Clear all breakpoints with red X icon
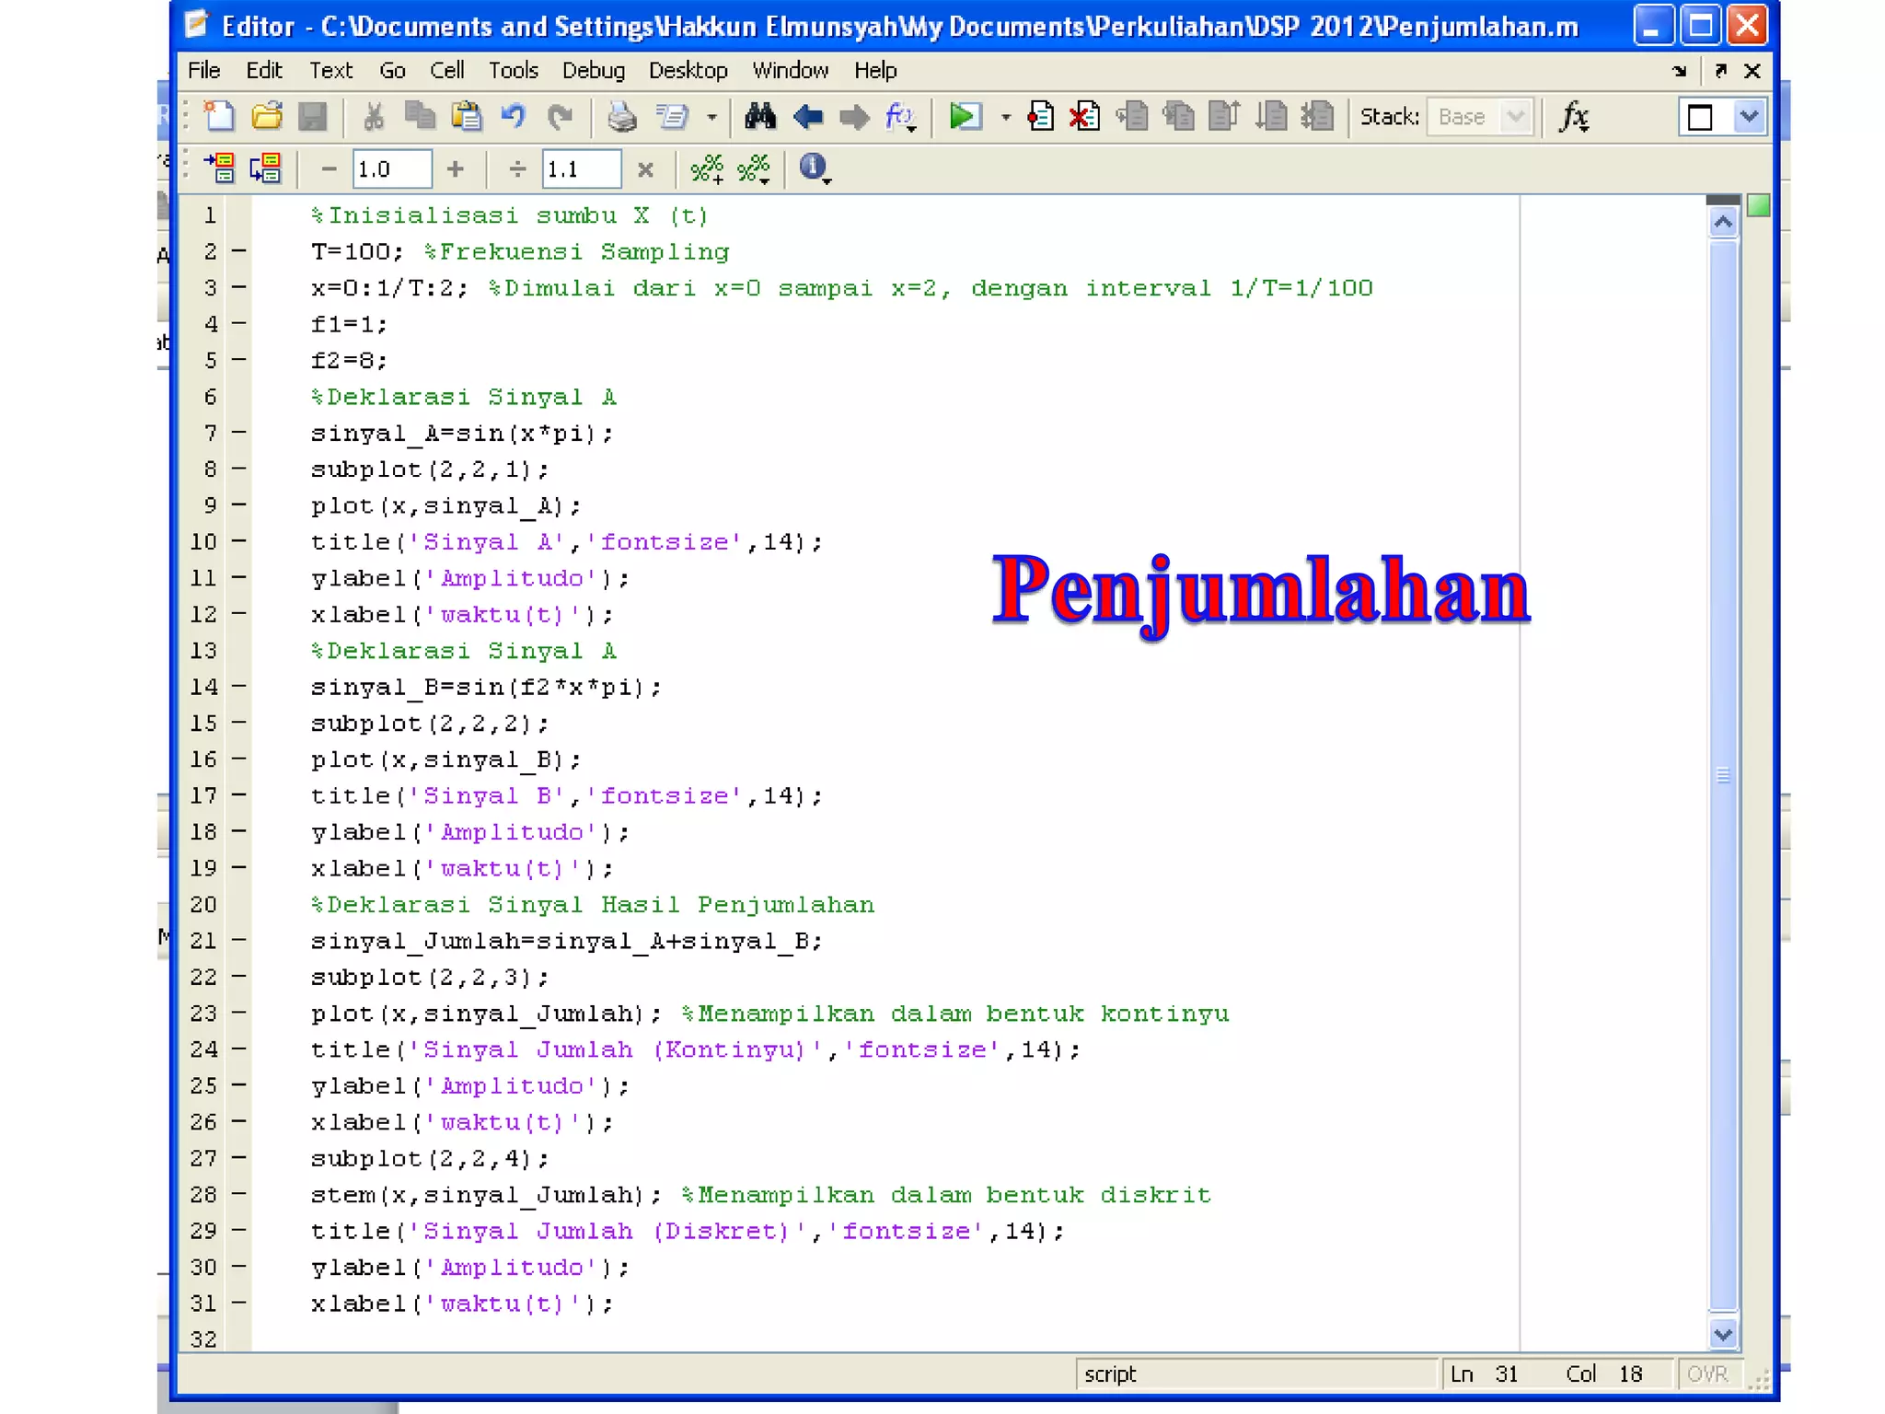 click(1084, 117)
